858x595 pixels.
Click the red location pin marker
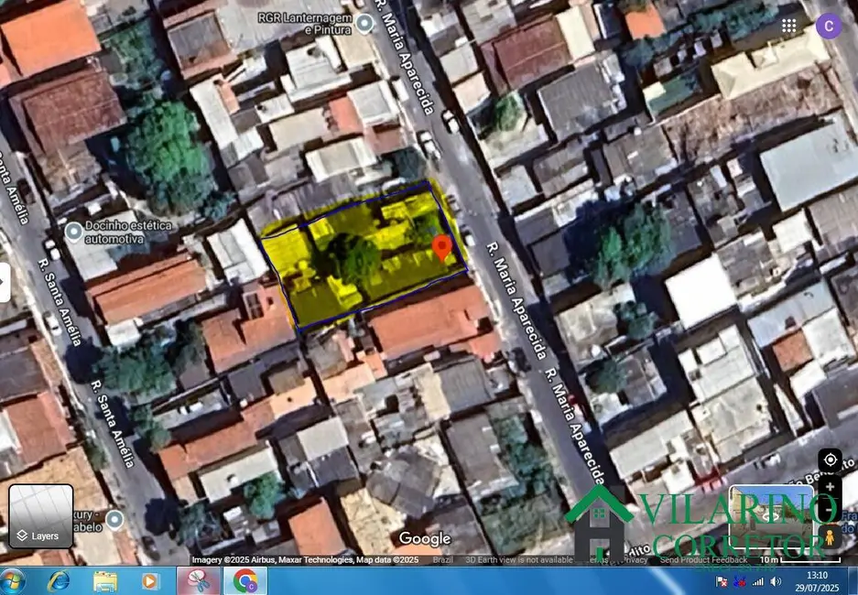click(x=441, y=247)
